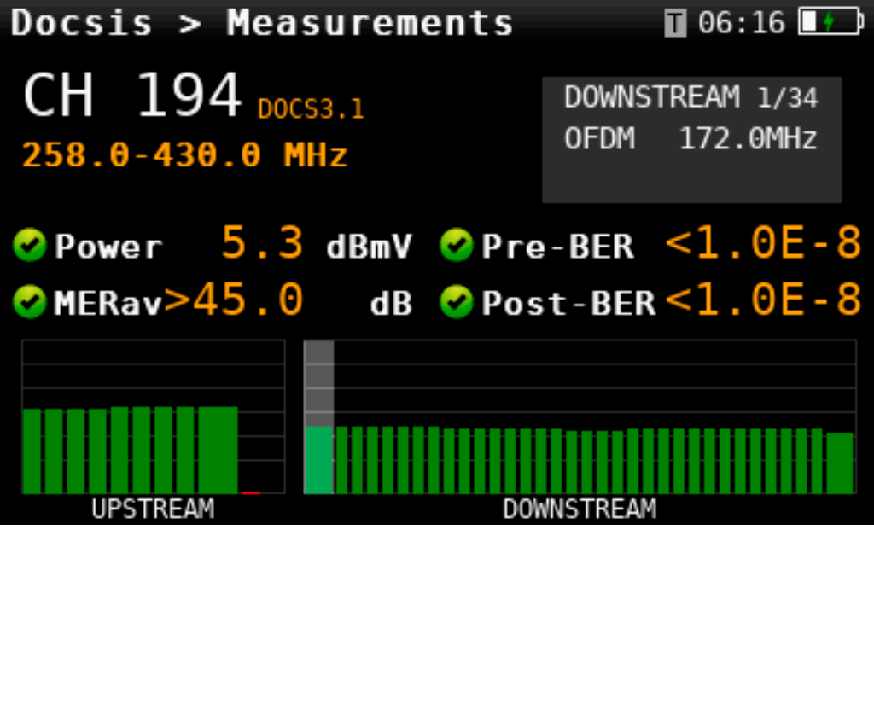Click the UPSTREAM graph label
Image resolution: width=874 pixels, height=704 pixels.
[153, 509]
